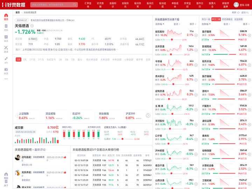Like 充系弄说's comment thumbs-up
252x189 pixels.
coord(65,173)
